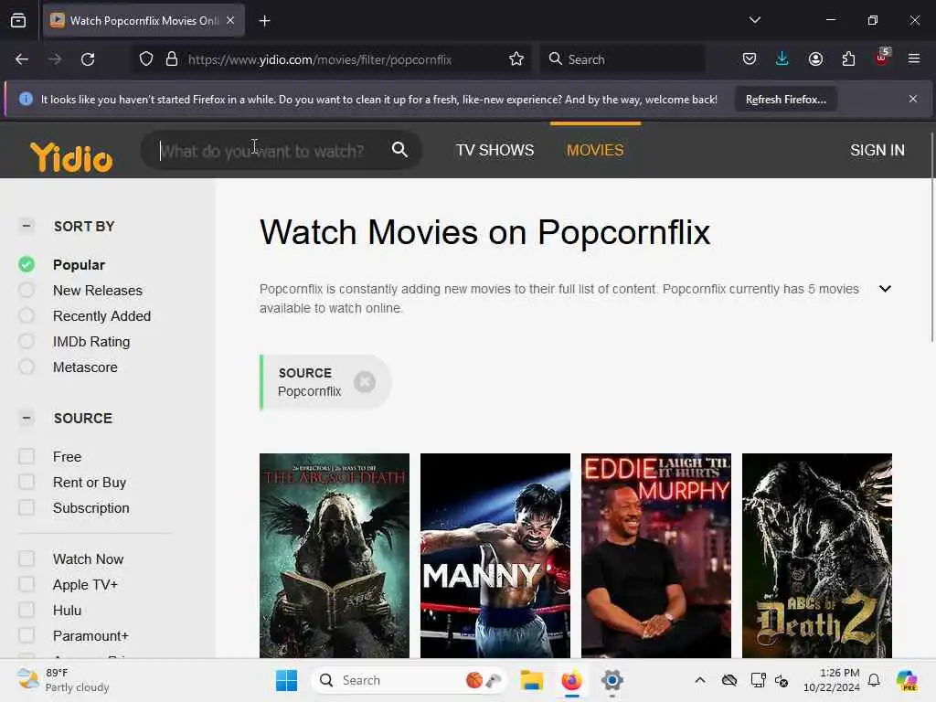The image size is (936, 702).
Task: Check the Rent or Buy checkbox
Action: coord(27,483)
